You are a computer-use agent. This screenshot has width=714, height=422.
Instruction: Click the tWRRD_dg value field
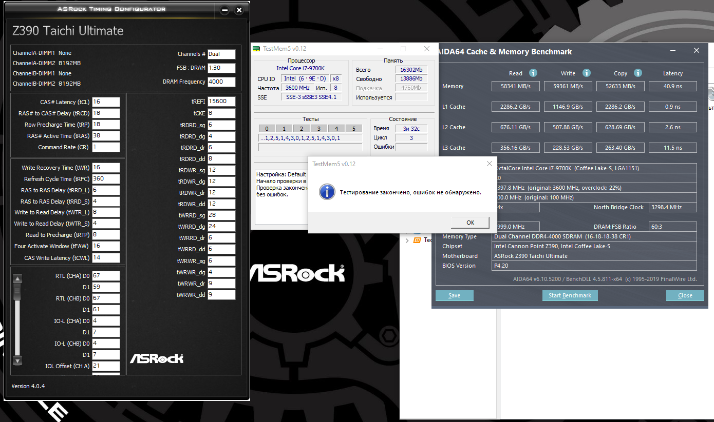tap(221, 227)
